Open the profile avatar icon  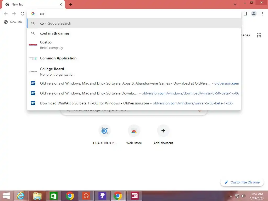click(x=254, y=14)
